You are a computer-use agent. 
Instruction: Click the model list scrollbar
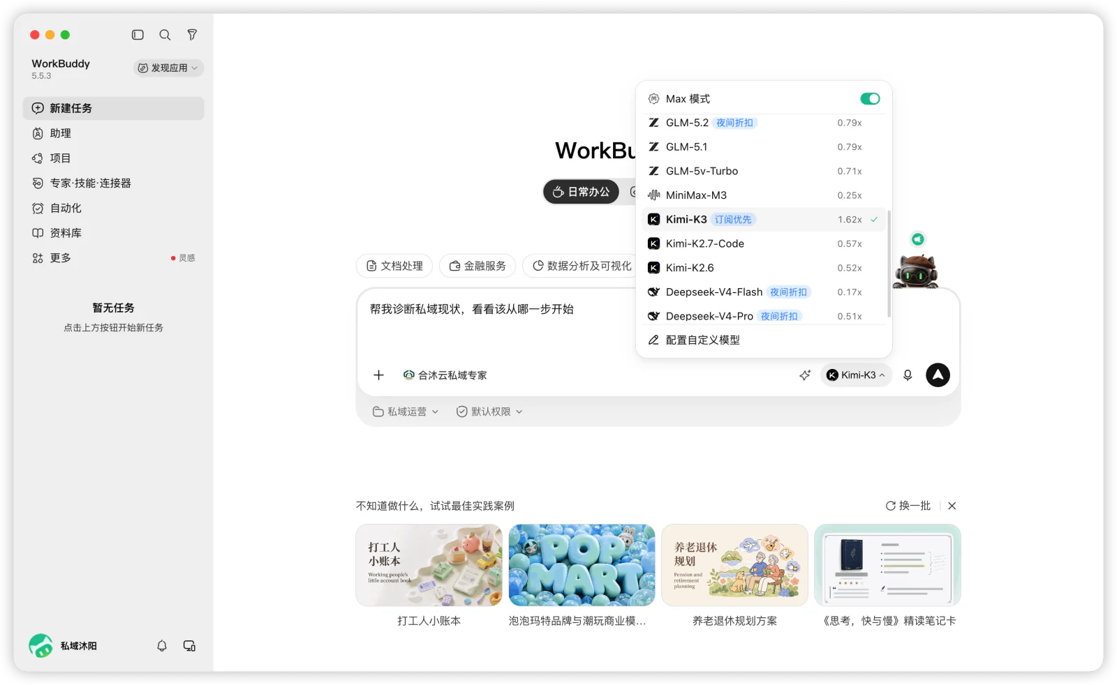pyautogui.click(x=889, y=264)
